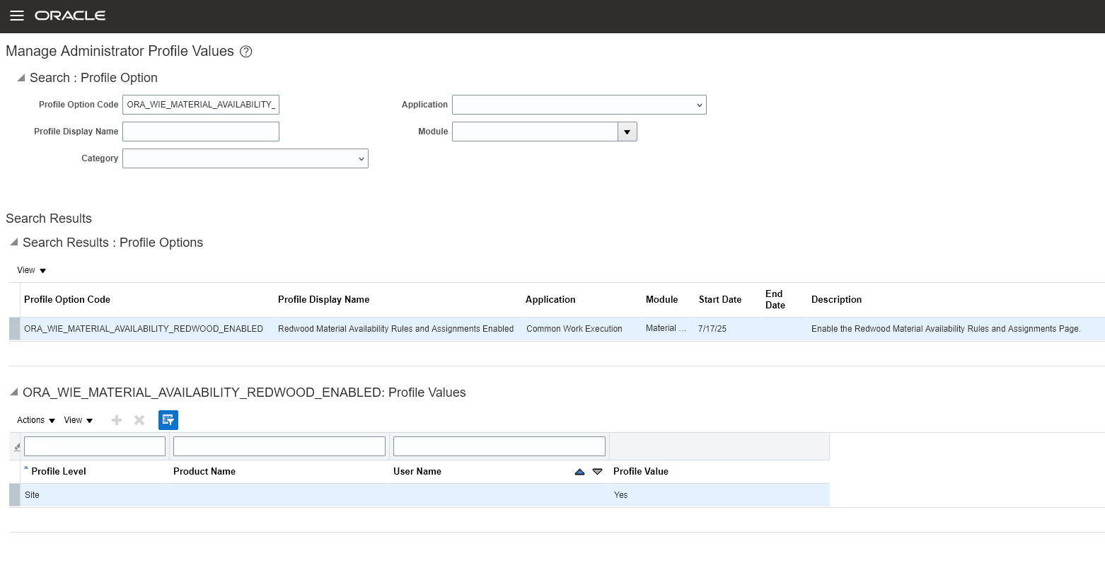Add a new profile value row
The image size is (1105, 563).
pyautogui.click(x=116, y=420)
